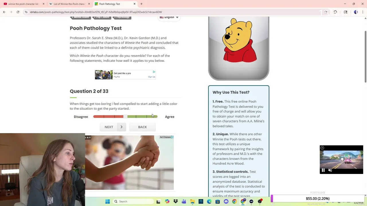Click the browser back arrow

[x=4, y=12]
